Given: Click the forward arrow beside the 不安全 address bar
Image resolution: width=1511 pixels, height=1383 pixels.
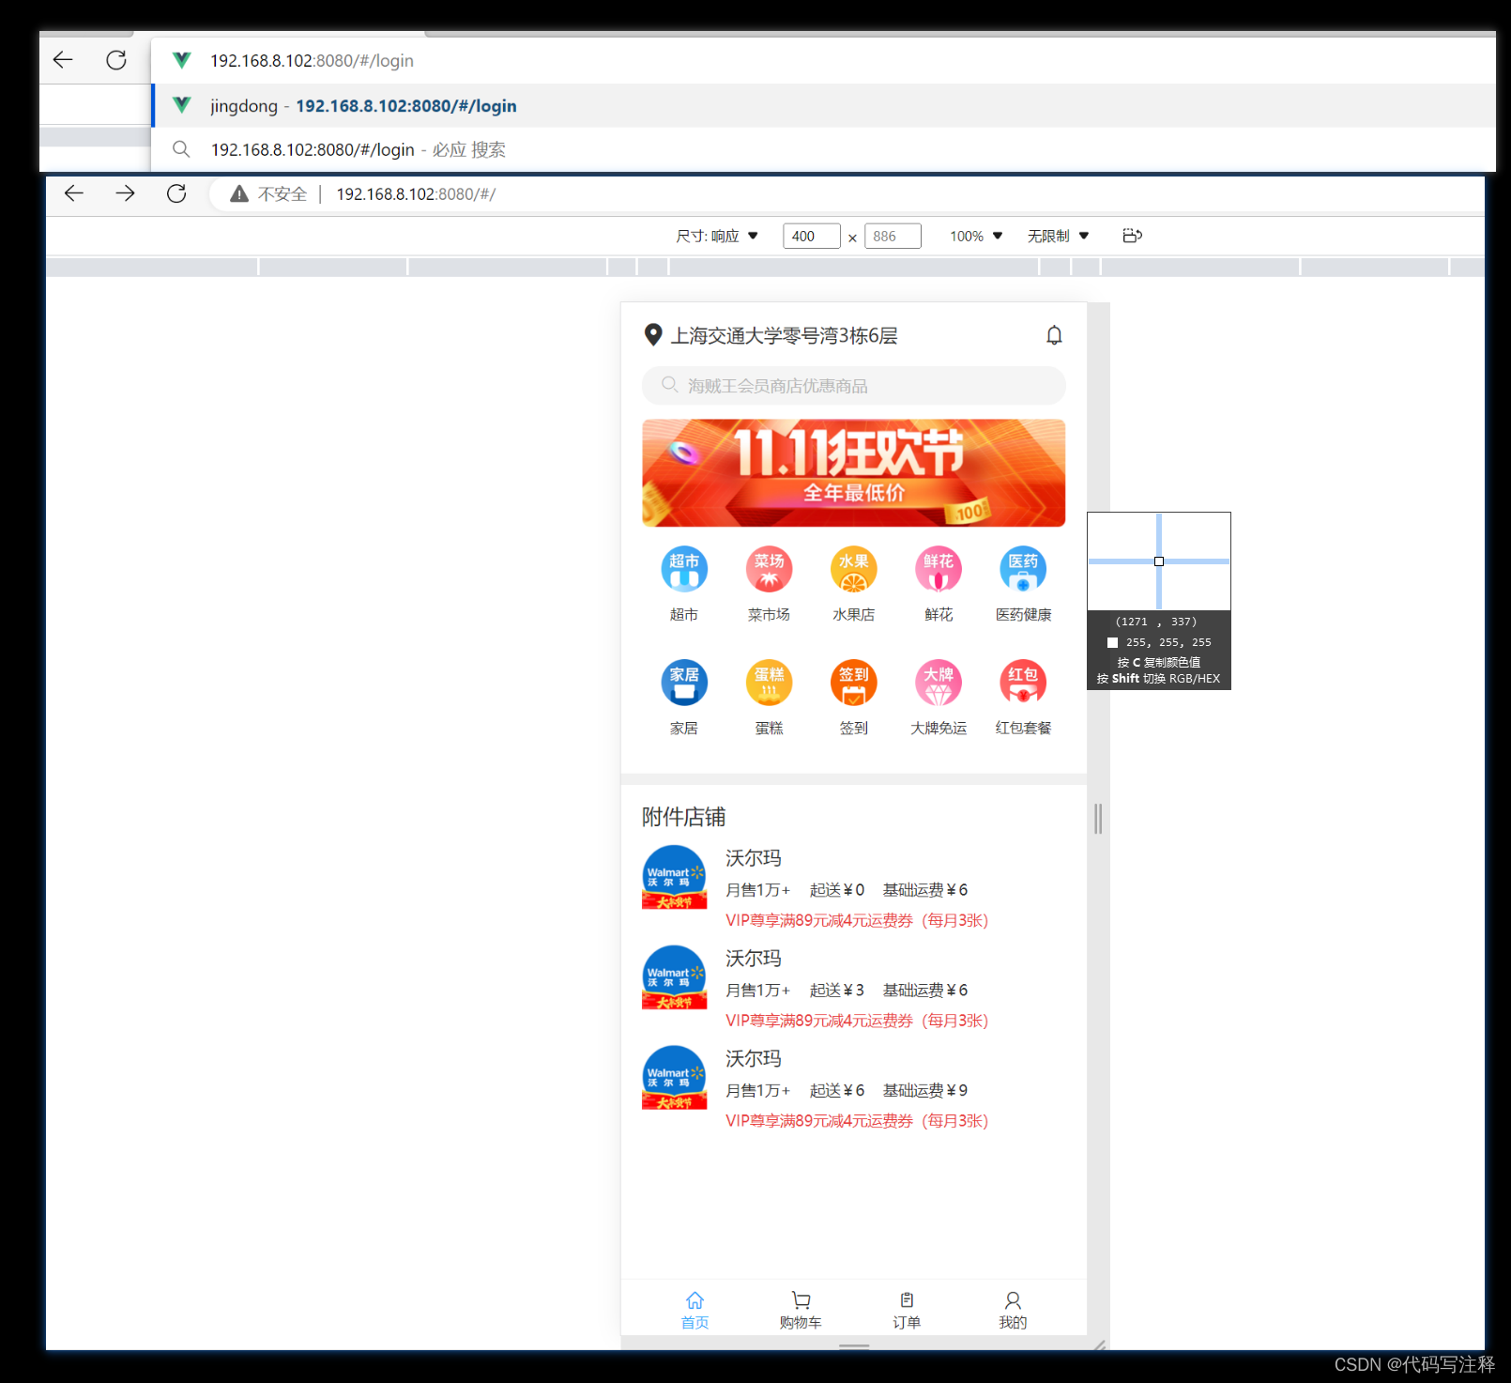Looking at the screenshot, I should click(125, 193).
